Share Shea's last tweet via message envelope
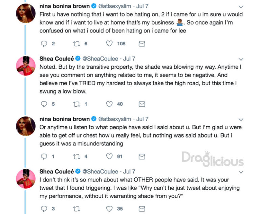Image resolution: width=260 pixels, height=214 pixels. pos(142,209)
